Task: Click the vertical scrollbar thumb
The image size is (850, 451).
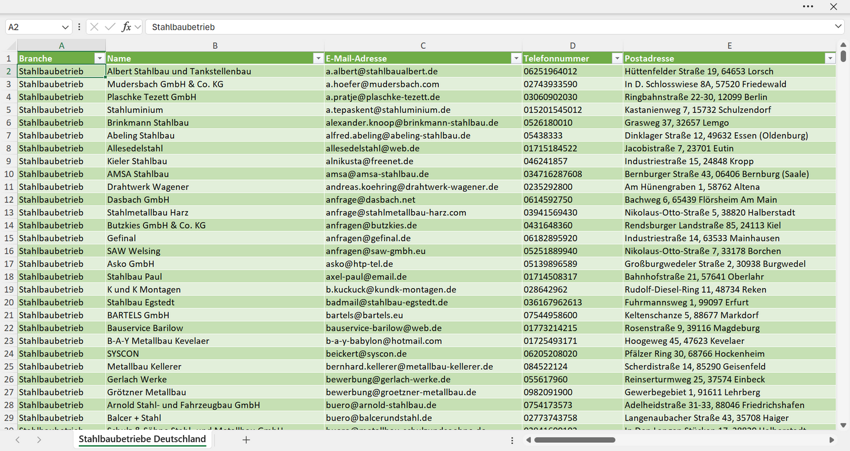Action: pyautogui.click(x=844, y=56)
